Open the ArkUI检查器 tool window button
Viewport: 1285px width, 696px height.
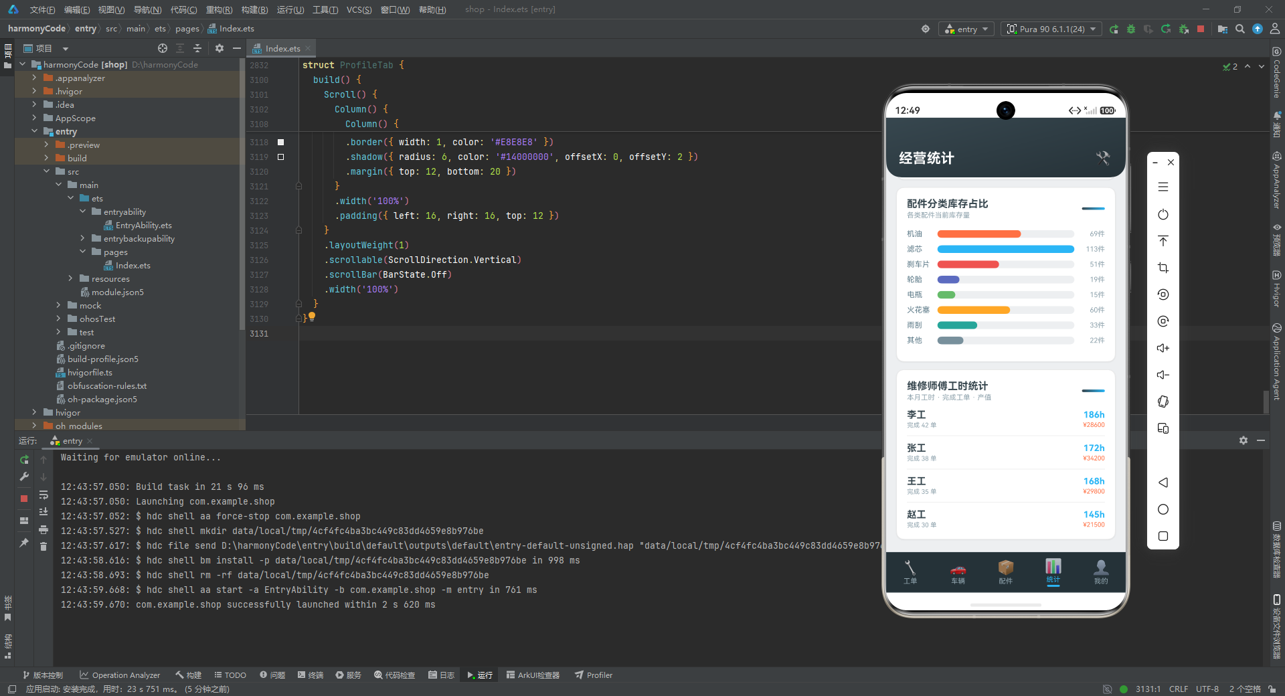click(x=533, y=675)
